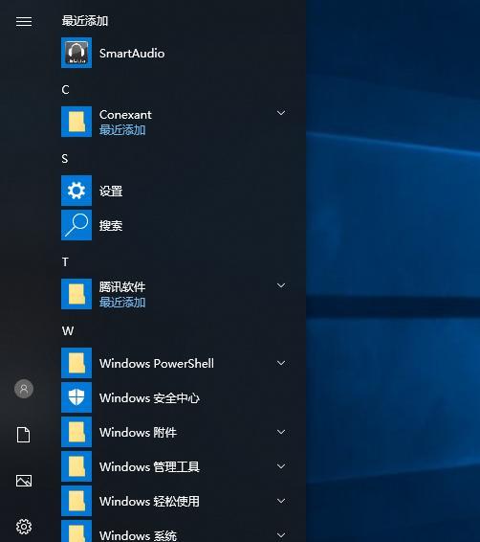480x542 pixels.
Task: Open 搜索 magnifier tile icon
Action: (x=76, y=225)
